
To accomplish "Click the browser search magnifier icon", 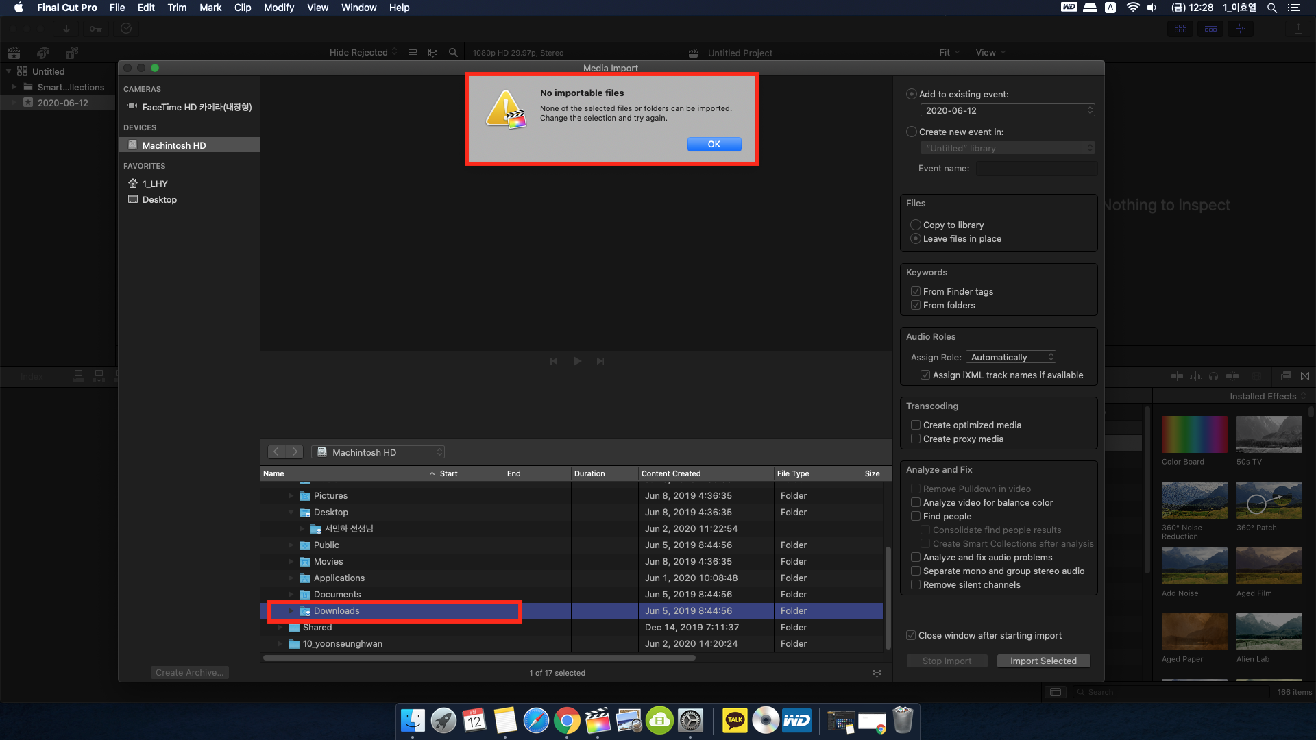I will point(453,52).
